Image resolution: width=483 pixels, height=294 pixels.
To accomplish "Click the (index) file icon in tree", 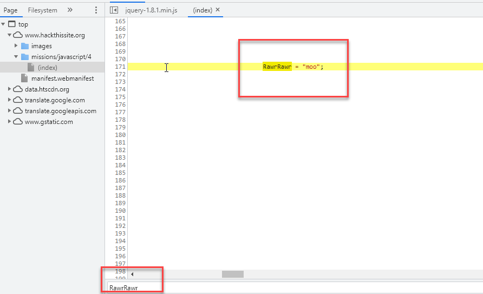I will [x=31, y=67].
